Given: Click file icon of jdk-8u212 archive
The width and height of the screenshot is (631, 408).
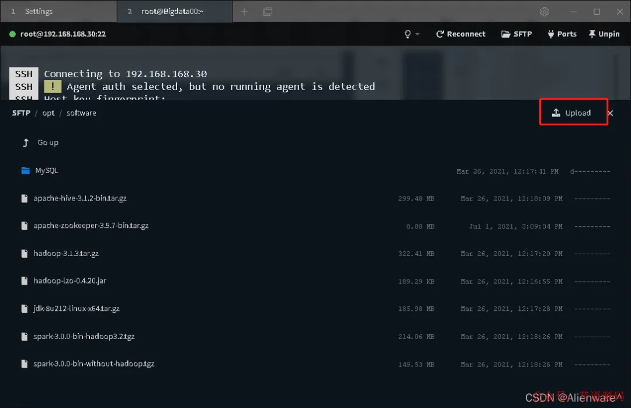Looking at the screenshot, I should coord(25,309).
